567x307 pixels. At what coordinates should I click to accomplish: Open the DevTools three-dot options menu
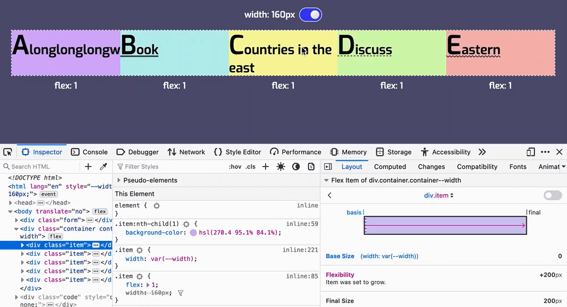tap(545, 152)
